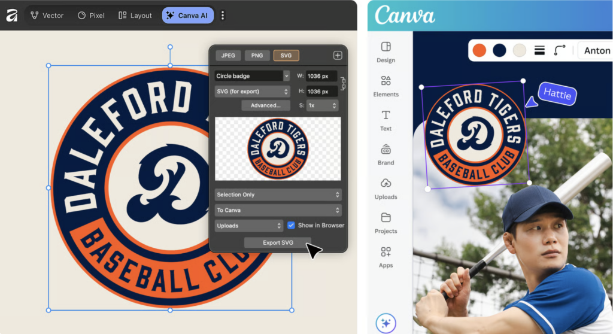The image size is (613, 334).
Task: Switch to the Pixel persona tab
Action: [x=91, y=16]
